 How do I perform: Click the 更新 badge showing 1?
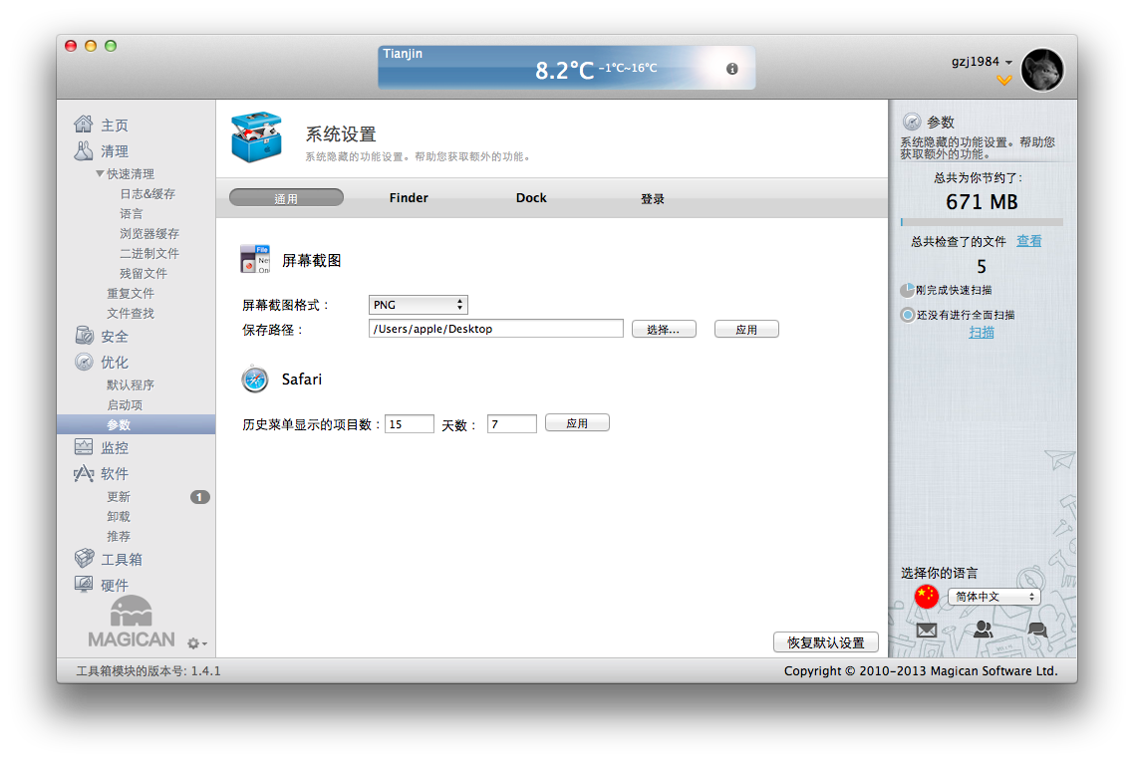[x=199, y=497]
